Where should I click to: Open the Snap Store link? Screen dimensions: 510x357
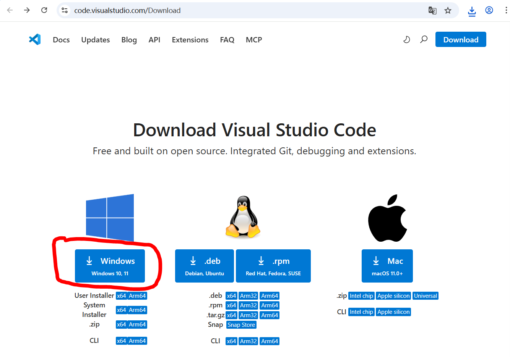pos(241,325)
